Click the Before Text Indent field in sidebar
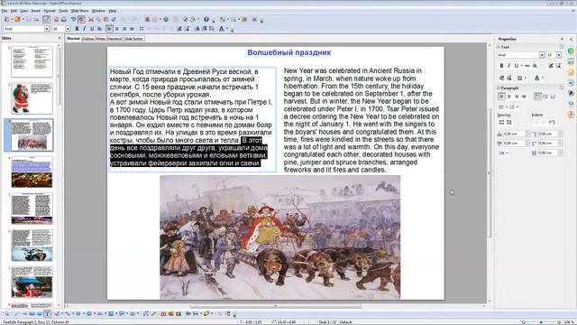The width and height of the screenshot is (577, 325). pos(549,134)
